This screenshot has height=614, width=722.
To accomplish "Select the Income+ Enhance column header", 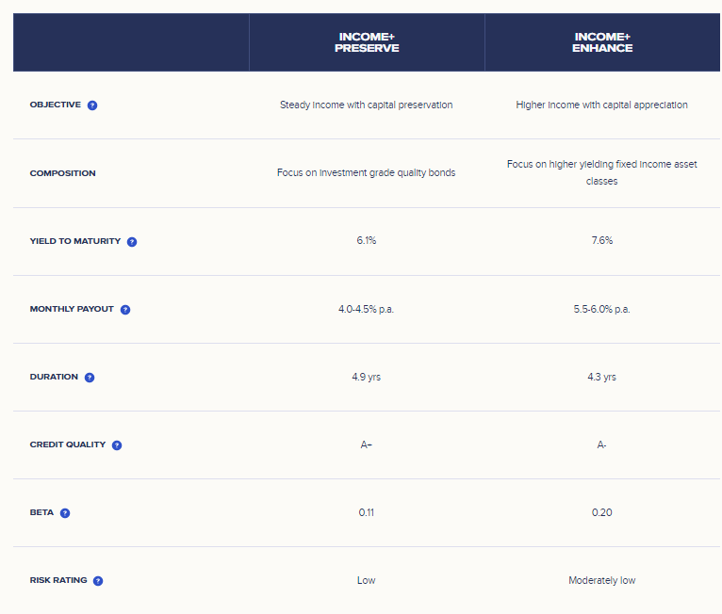I will 602,42.
